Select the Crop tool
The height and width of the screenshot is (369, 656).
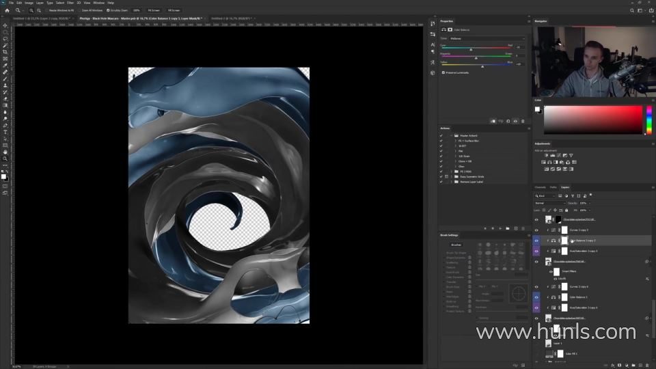pyautogui.click(x=5, y=52)
